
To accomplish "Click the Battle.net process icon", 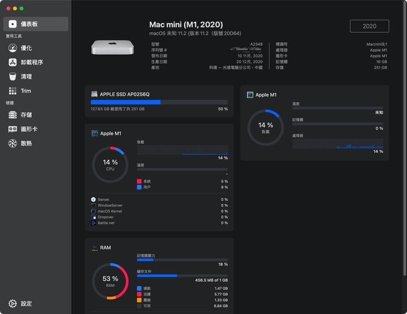I will click(x=93, y=223).
